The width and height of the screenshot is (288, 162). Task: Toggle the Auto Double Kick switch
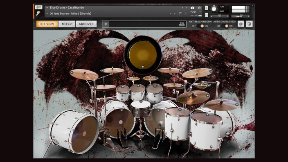225,26
